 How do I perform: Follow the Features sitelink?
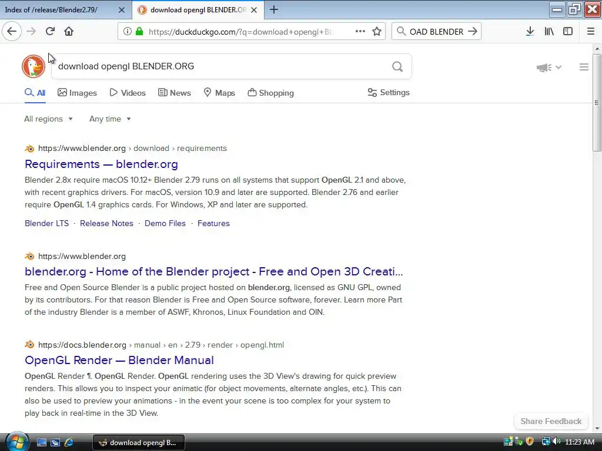pyautogui.click(x=213, y=223)
